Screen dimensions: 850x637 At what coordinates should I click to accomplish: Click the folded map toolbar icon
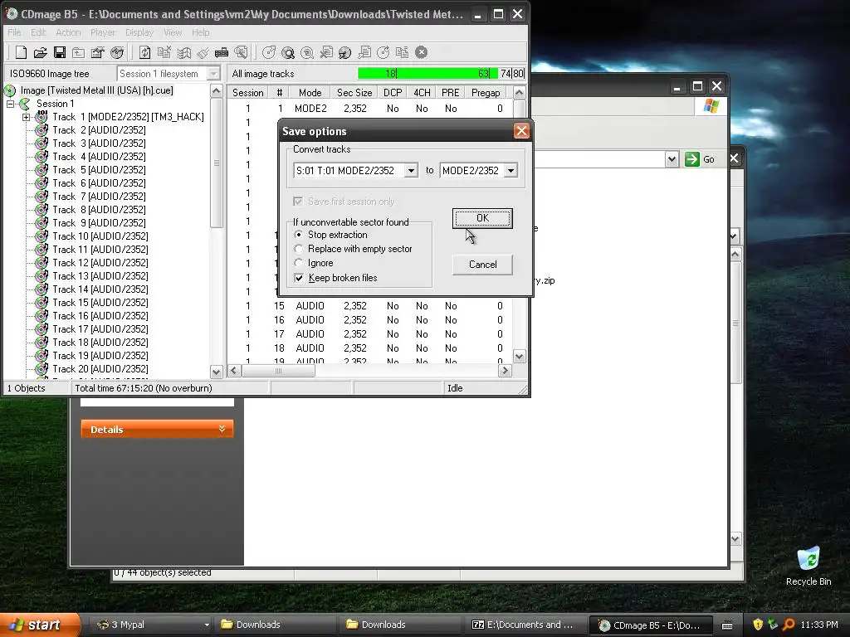pos(183,52)
